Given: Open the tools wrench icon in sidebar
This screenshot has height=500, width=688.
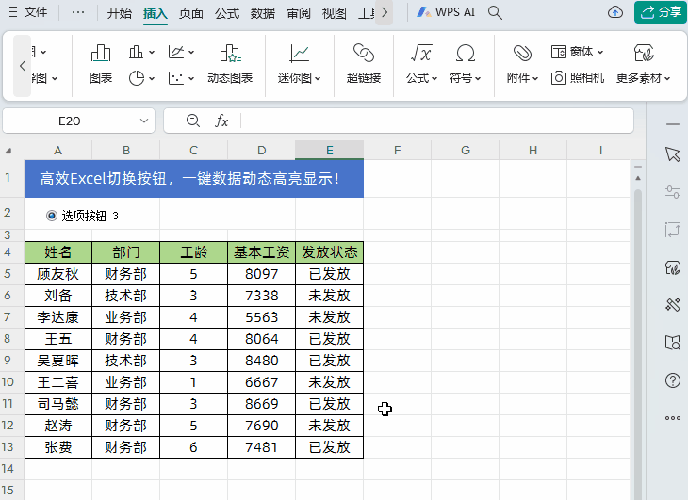Looking at the screenshot, I should tap(673, 304).
